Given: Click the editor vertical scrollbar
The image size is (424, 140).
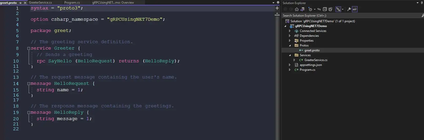Looking at the screenshot, I should pos(277,77).
